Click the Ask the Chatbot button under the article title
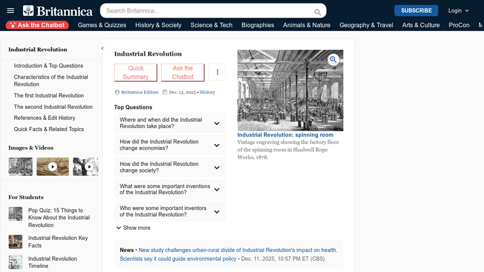Image resolution: width=484 pixels, height=272 pixels. pyautogui.click(x=183, y=73)
